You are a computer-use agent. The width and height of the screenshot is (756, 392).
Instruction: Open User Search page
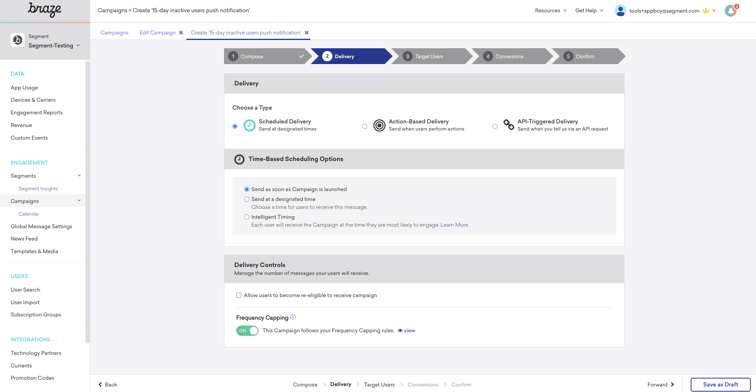(25, 290)
